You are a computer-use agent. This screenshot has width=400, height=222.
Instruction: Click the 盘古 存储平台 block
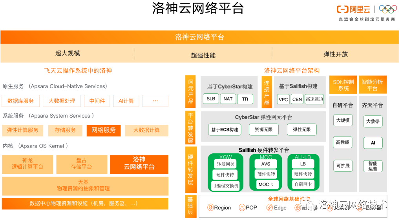[x=82, y=164]
